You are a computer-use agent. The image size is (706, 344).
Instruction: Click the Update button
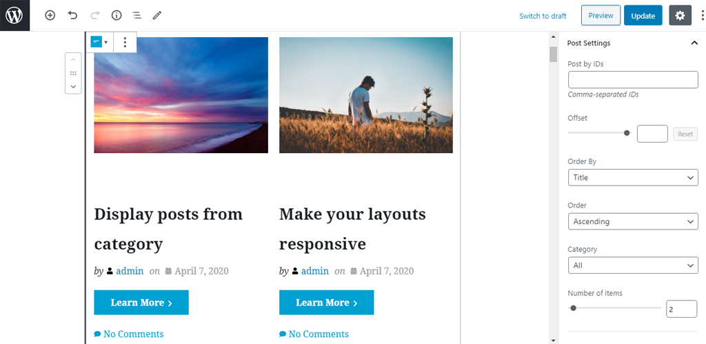coord(643,15)
